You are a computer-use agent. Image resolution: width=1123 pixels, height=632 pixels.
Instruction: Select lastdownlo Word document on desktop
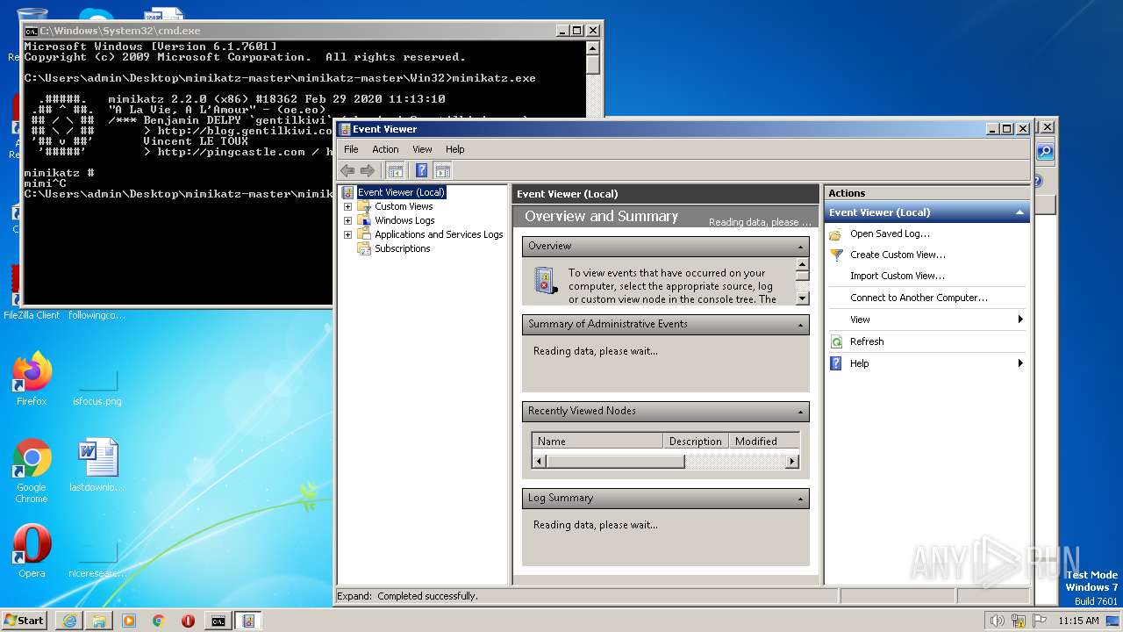[97, 465]
